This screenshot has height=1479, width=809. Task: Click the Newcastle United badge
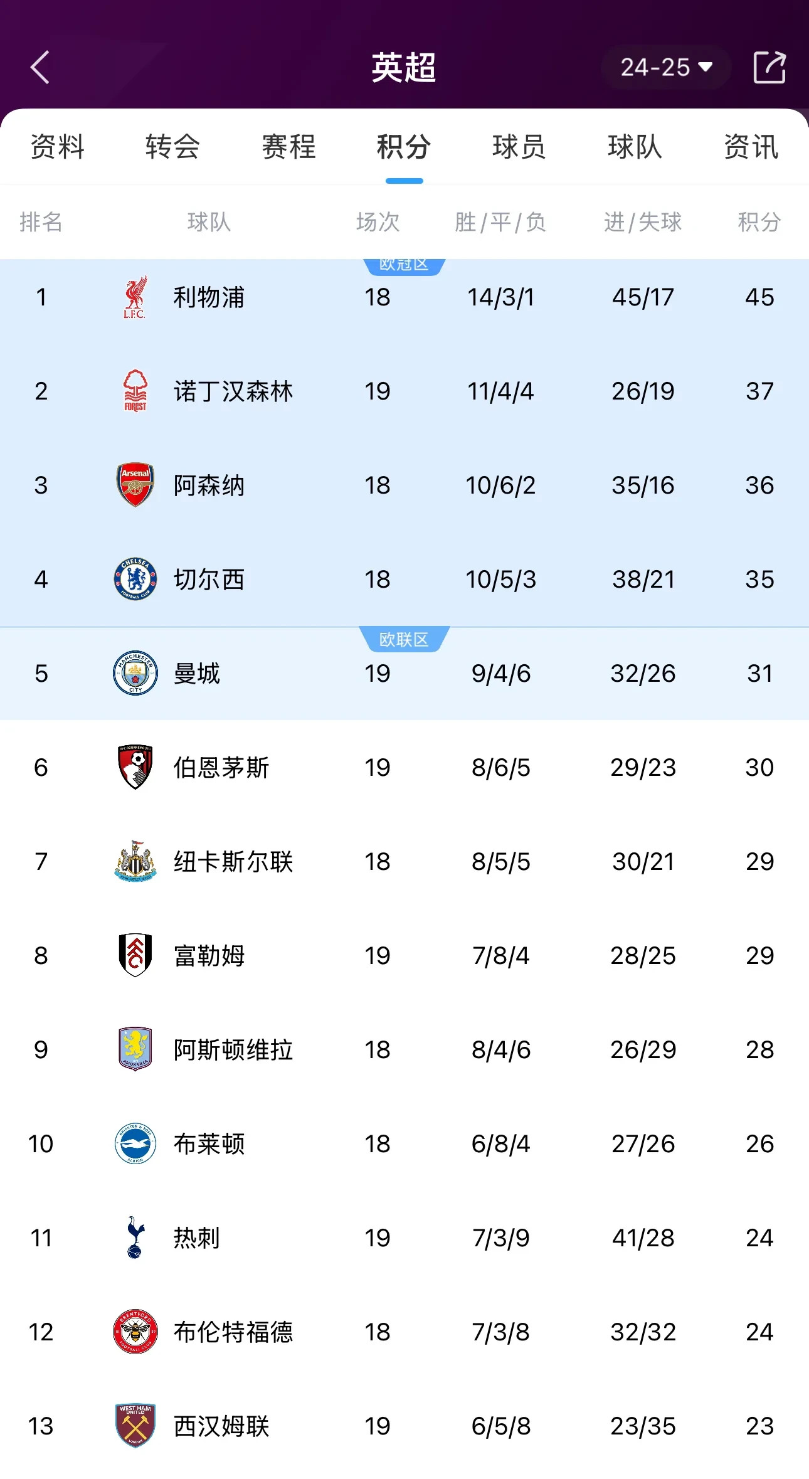[134, 861]
